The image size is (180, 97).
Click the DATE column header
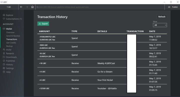(152, 31)
